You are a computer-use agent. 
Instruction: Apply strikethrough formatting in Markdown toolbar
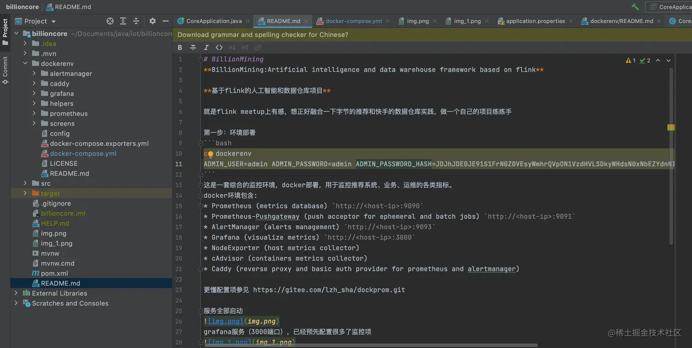tap(193, 47)
